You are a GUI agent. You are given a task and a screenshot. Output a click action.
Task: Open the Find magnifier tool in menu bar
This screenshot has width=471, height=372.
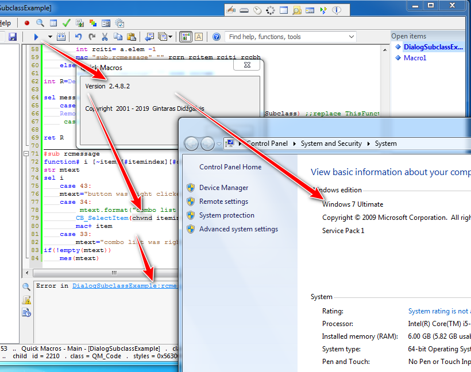40,23
